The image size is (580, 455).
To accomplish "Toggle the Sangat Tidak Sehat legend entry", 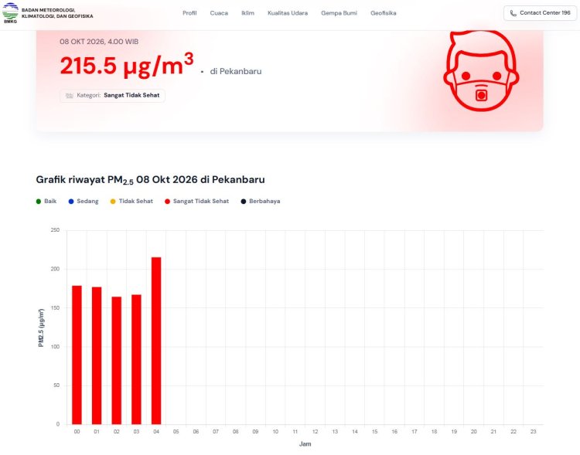I will pos(196,202).
